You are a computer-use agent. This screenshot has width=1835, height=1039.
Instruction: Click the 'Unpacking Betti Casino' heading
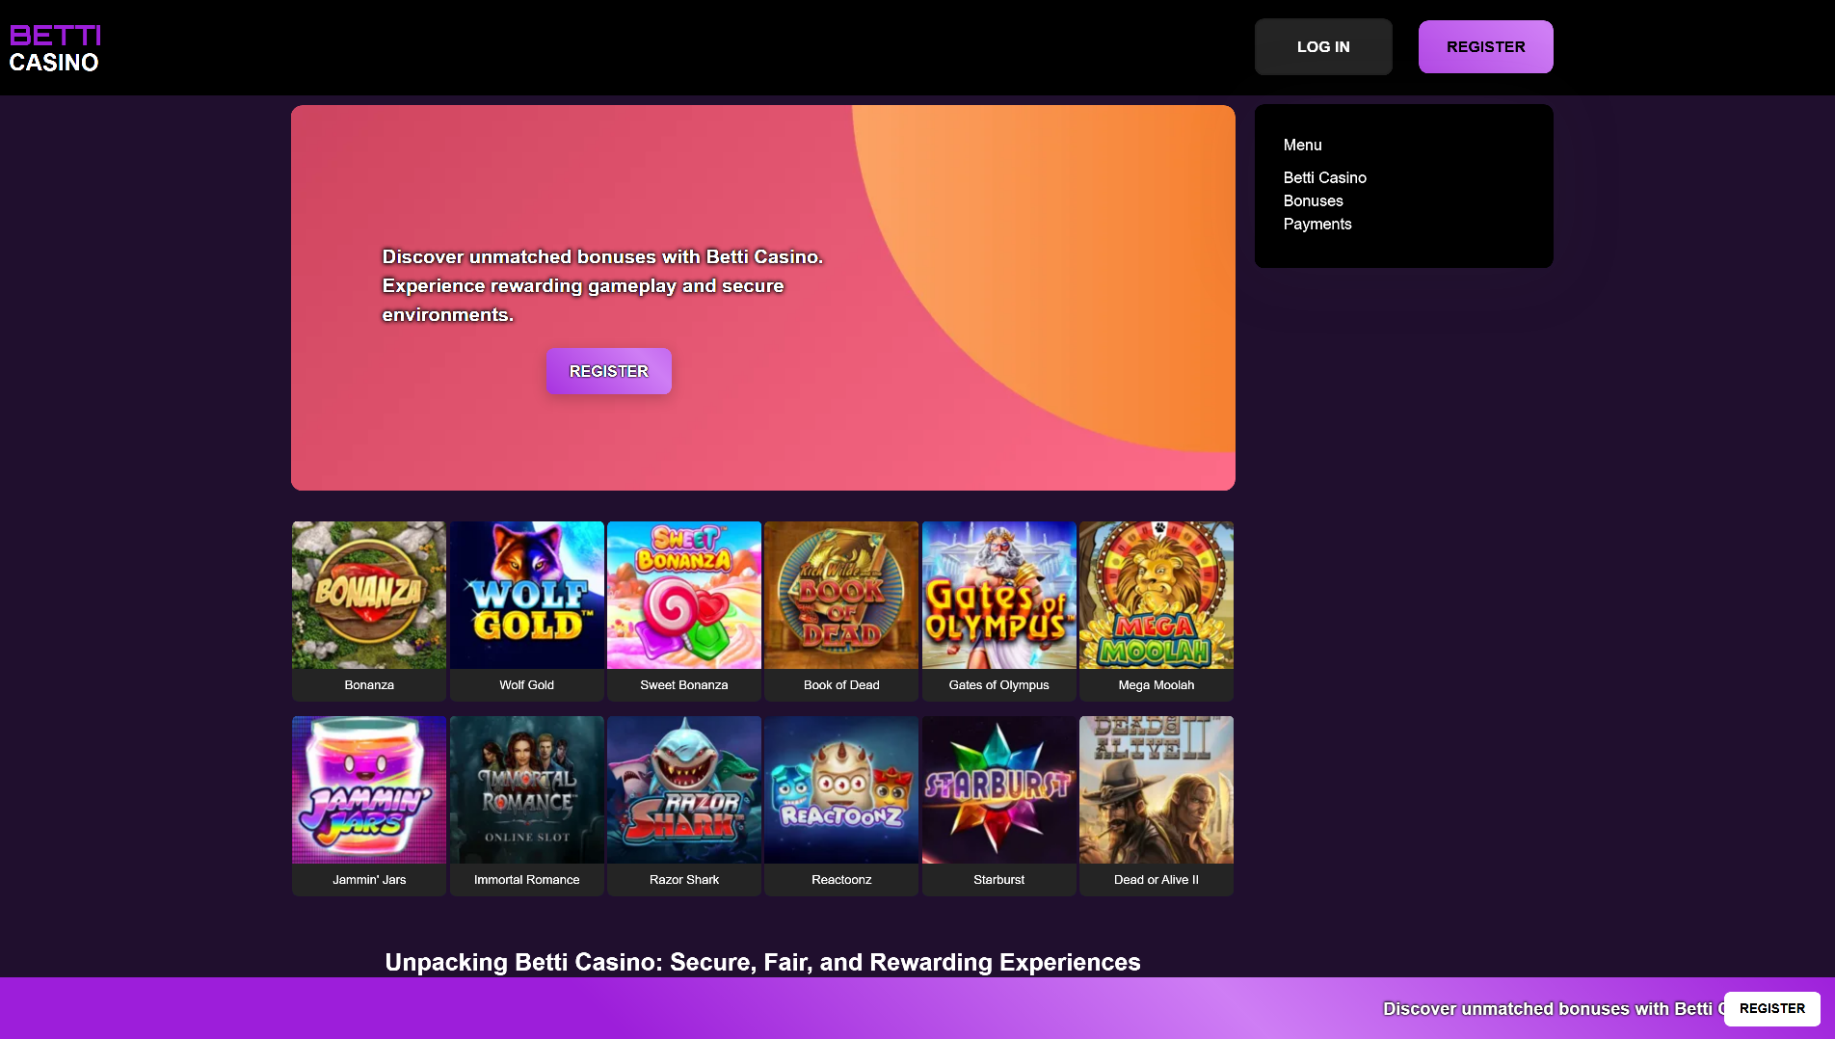pyautogui.click(x=762, y=962)
